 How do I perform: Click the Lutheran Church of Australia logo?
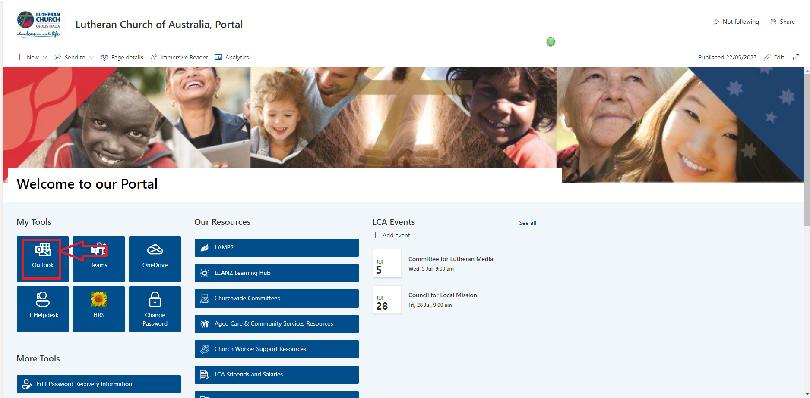38,25
